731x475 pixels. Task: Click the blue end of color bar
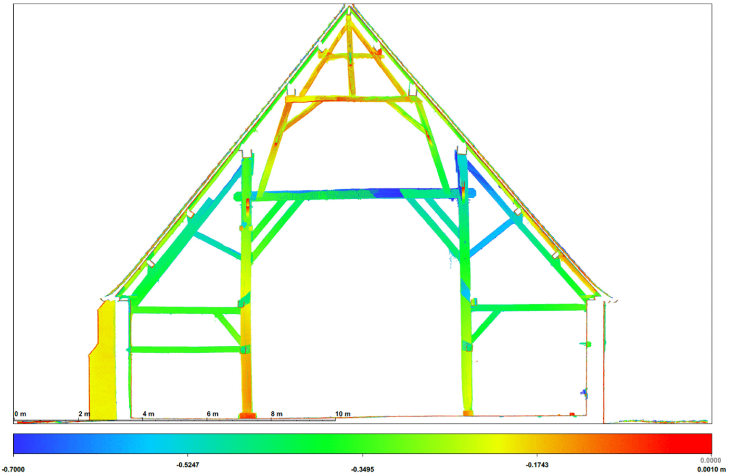point(26,443)
